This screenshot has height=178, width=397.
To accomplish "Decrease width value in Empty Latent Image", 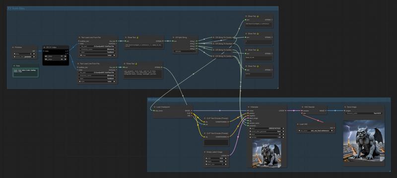I will point(206,158).
